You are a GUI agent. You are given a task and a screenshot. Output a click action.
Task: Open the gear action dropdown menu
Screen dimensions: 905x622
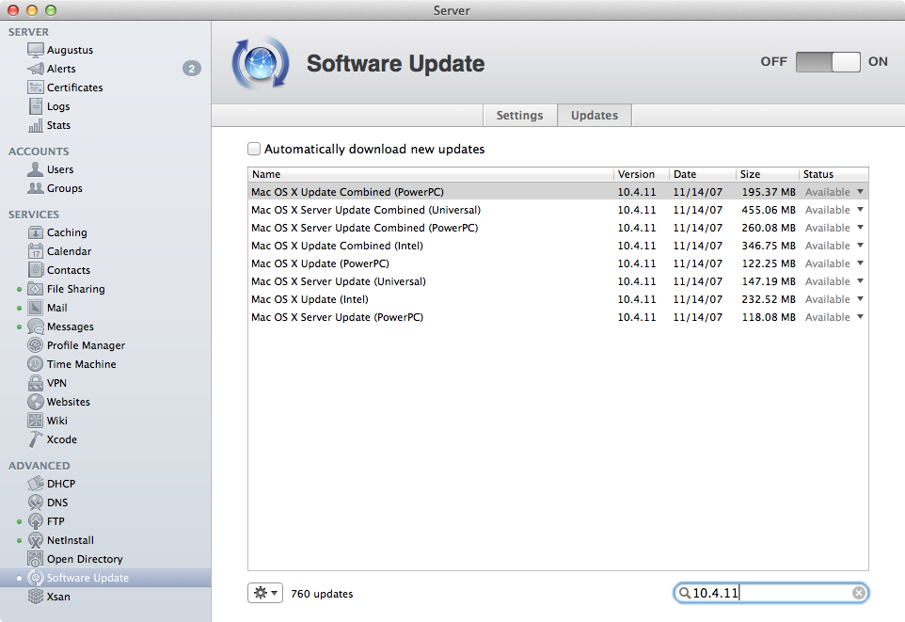click(264, 593)
